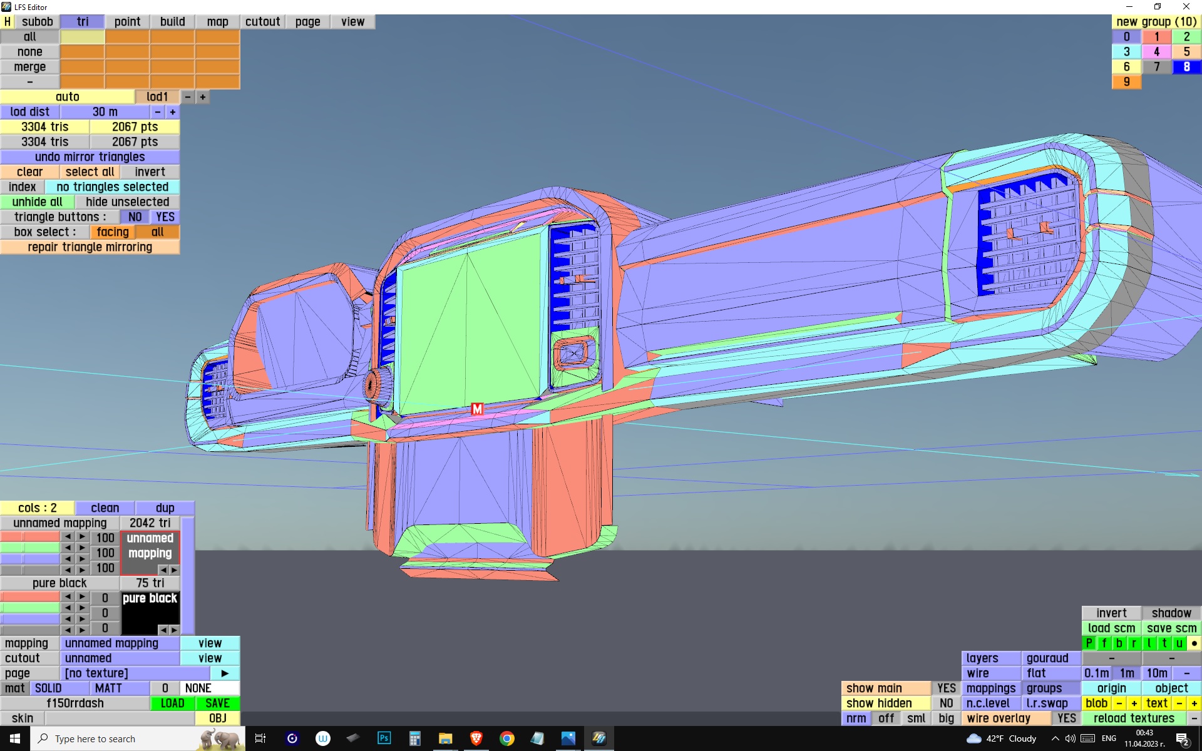Screen dimensions: 1202x751
Task: Open the cutout tab
Action: 262,22
